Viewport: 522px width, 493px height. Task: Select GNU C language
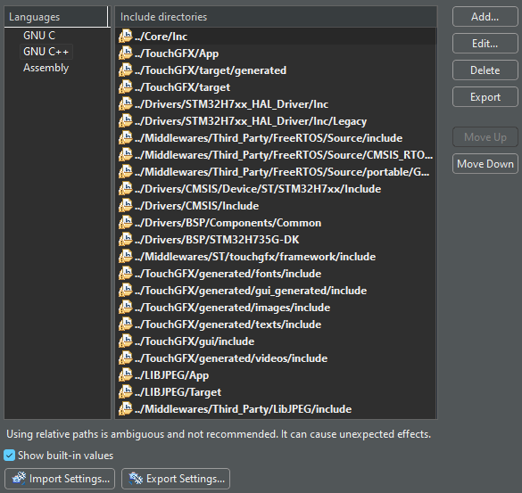39,36
